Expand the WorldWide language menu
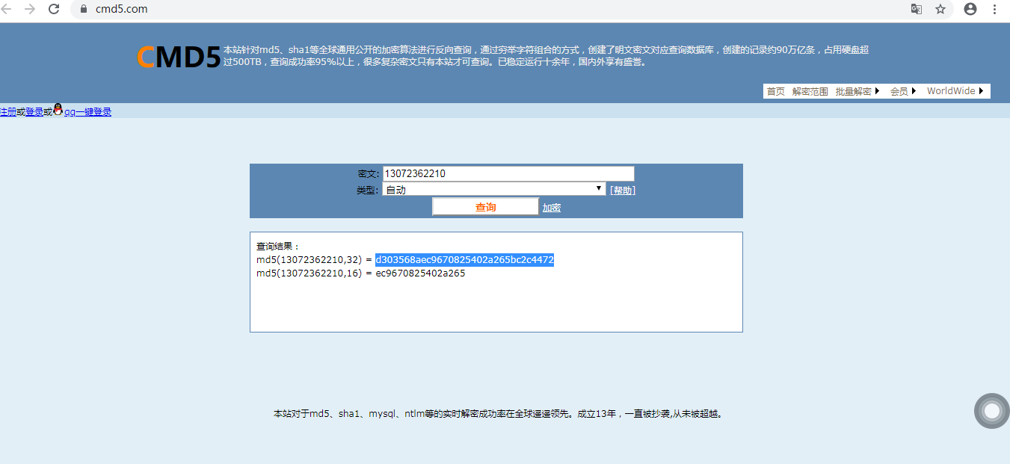The image size is (1010, 464). [x=955, y=91]
